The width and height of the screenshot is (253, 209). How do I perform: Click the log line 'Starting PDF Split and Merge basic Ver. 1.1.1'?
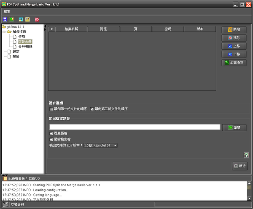coord(67,185)
